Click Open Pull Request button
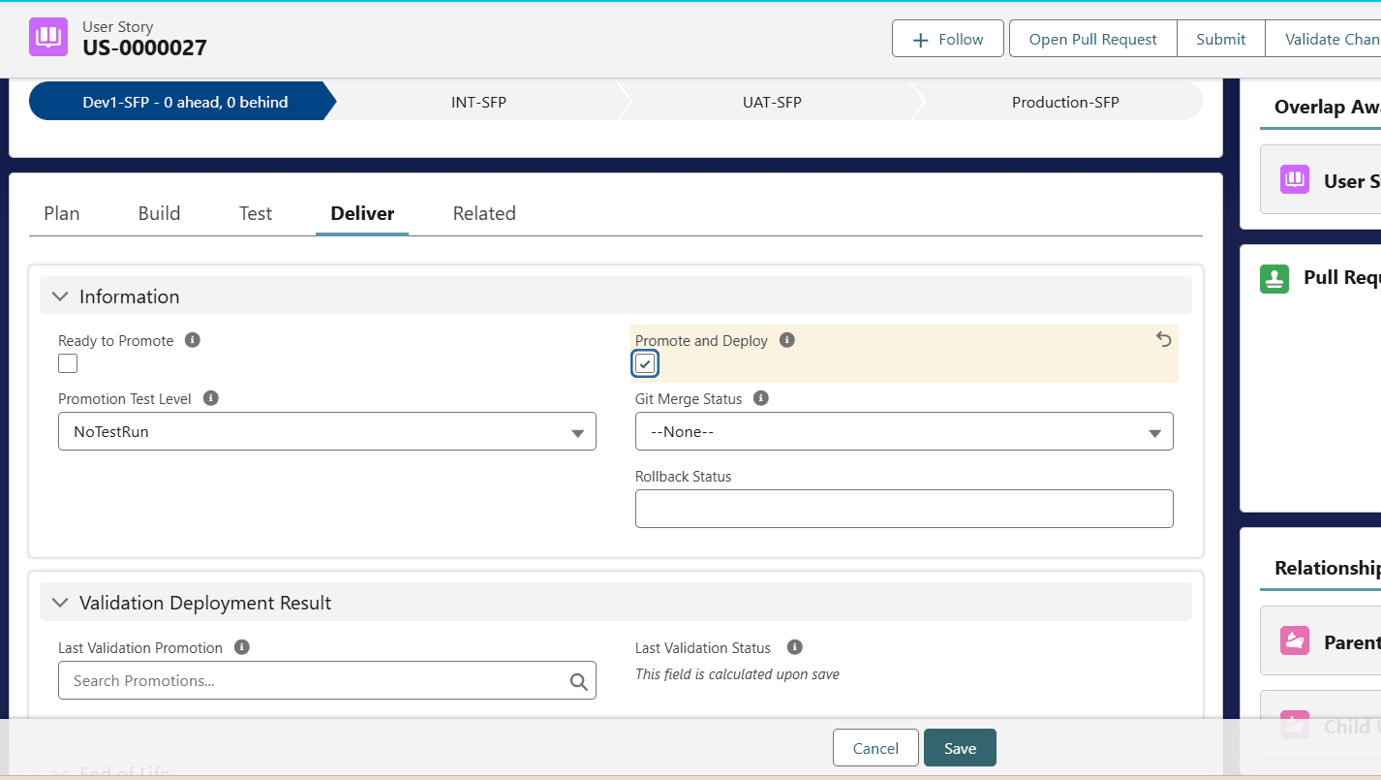The width and height of the screenshot is (1381, 780). click(1092, 39)
